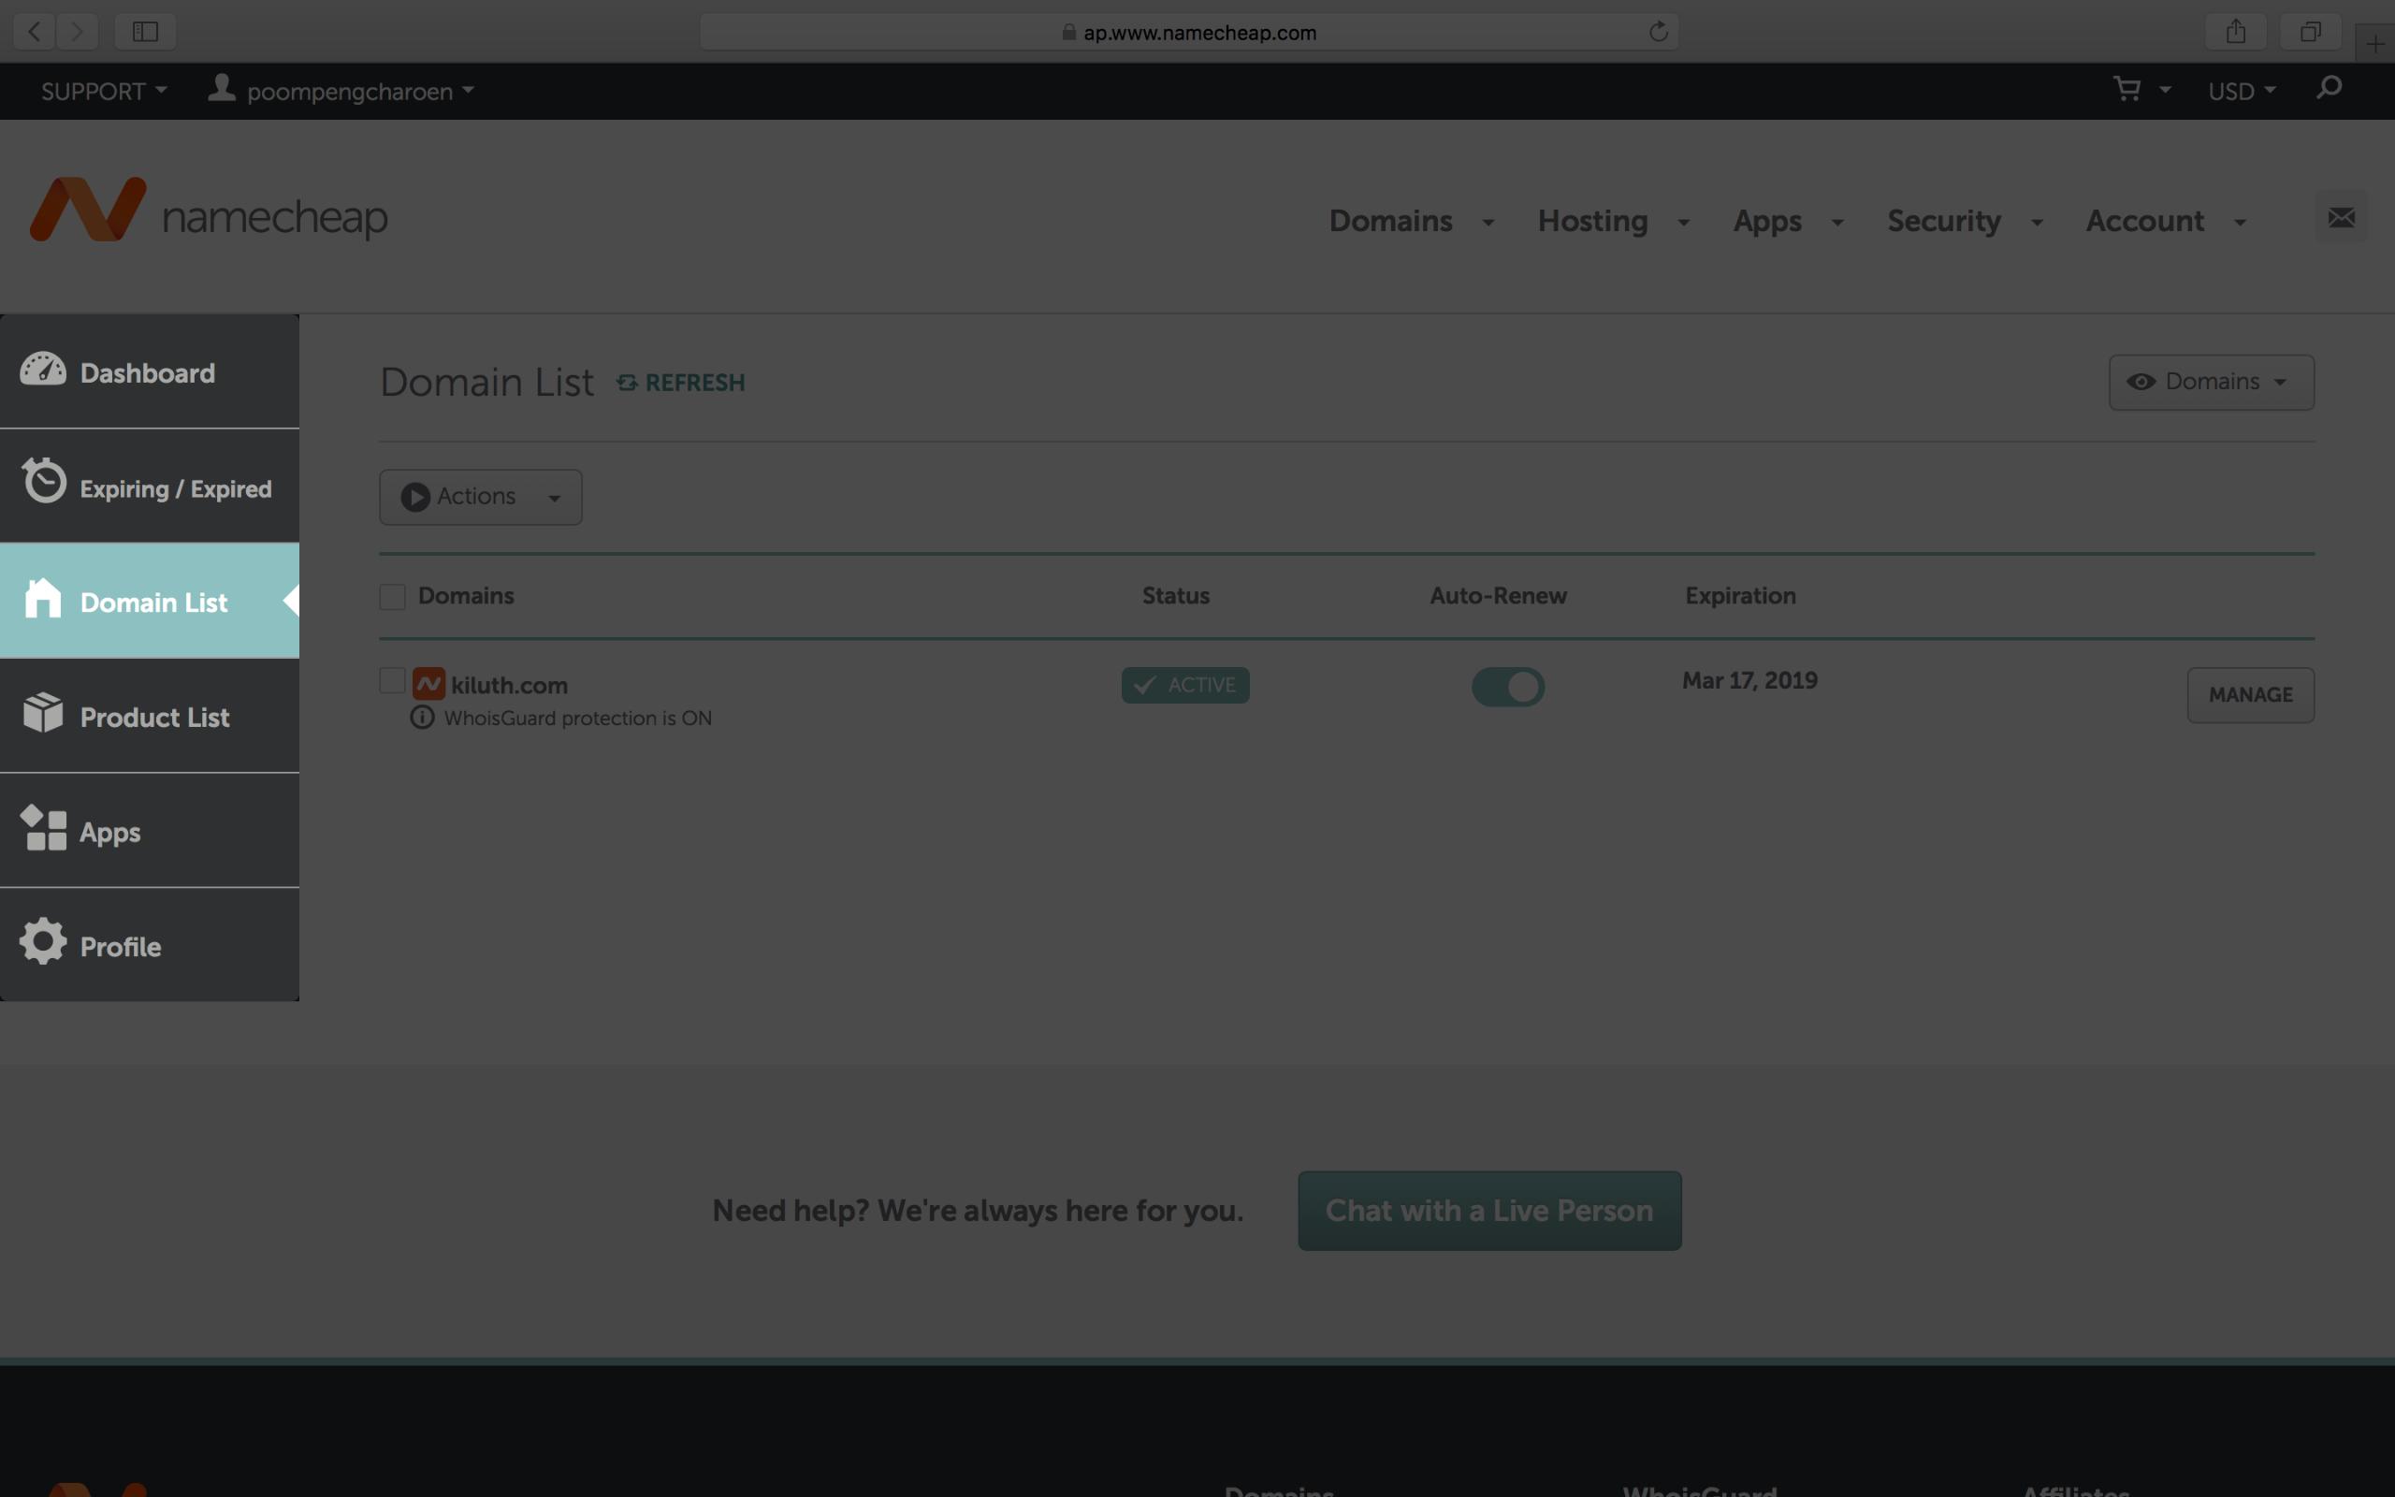This screenshot has height=1497, width=2395.
Task: Open a new tab with plus icon
Action: 2375,44
